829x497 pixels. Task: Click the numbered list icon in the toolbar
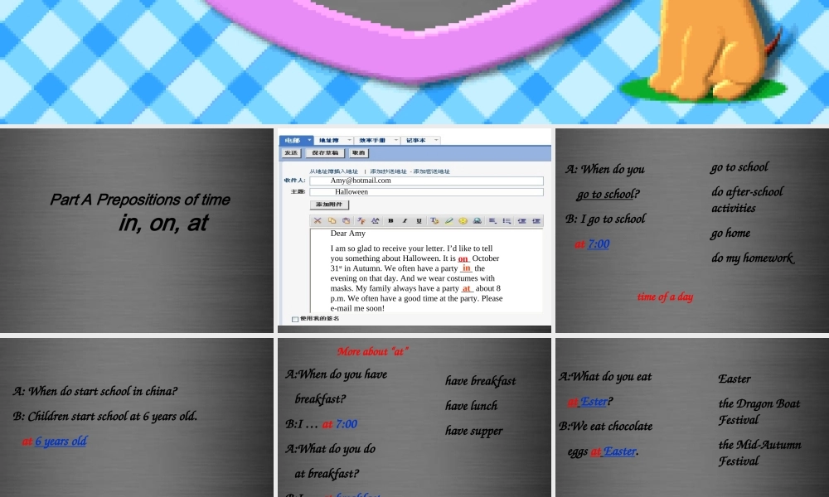tap(507, 220)
